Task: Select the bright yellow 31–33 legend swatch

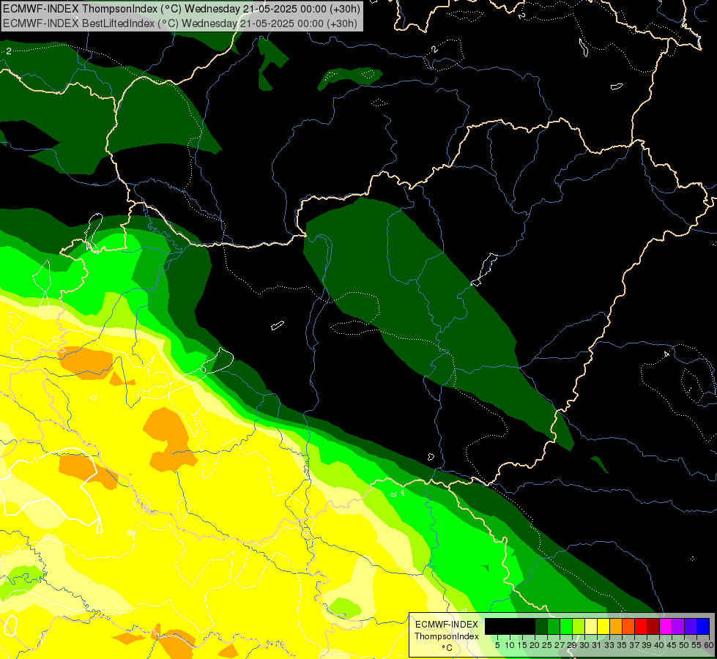Action: point(603,626)
